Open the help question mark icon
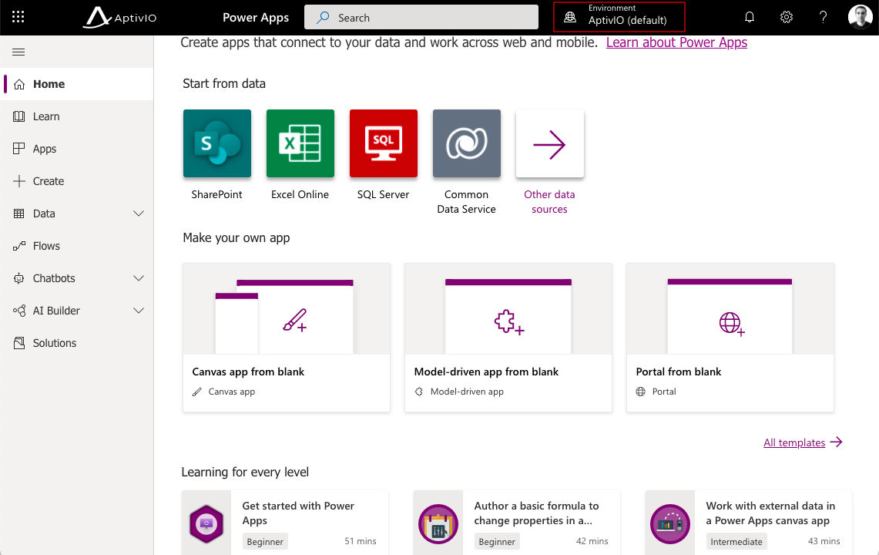 pos(823,18)
